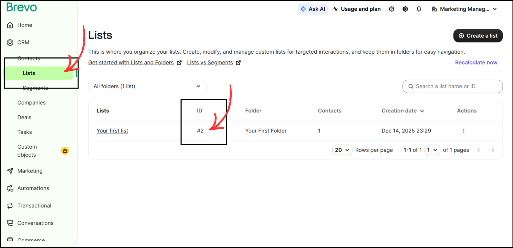Open the notifications bell
Viewport: 513px width, 248px height.
(x=419, y=9)
